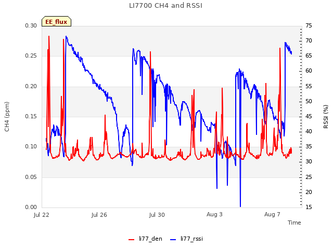Viewport: 333px width, 249px height.
Task: Click the Jul 30 x-axis tick label
Action: click(x=157, y=215)
